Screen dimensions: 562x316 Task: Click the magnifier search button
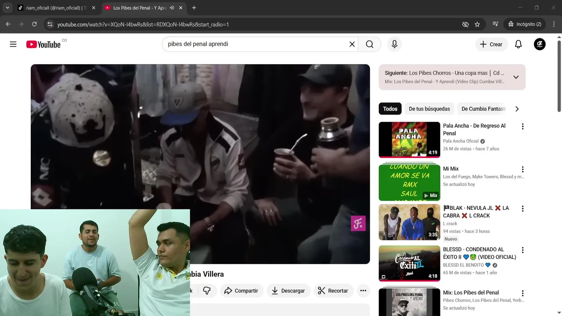370,44
